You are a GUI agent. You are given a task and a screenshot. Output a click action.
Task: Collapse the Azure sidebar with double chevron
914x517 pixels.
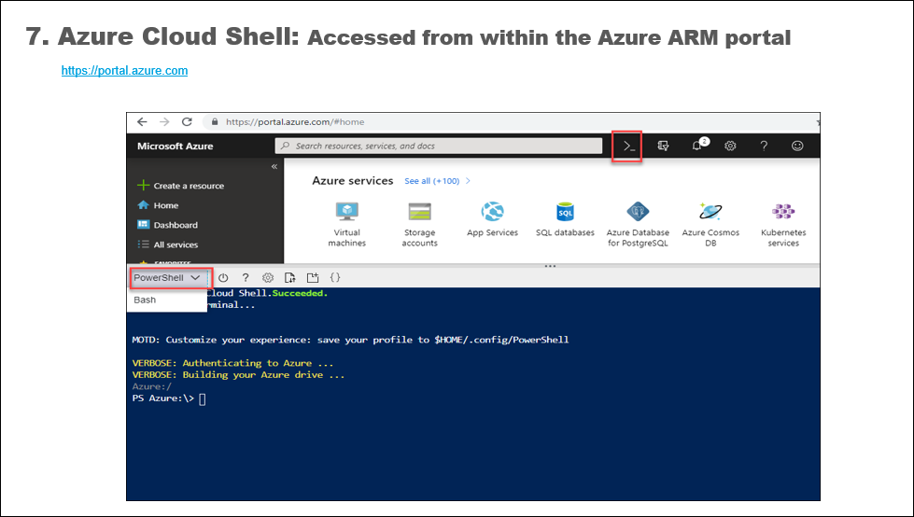click(274, 167)
